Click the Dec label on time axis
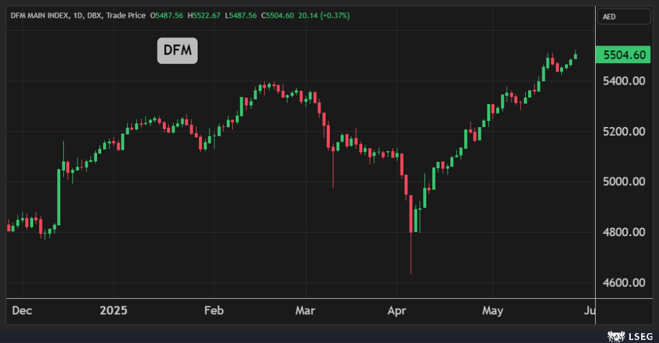 pyautogui.click(x=22, y=310)
